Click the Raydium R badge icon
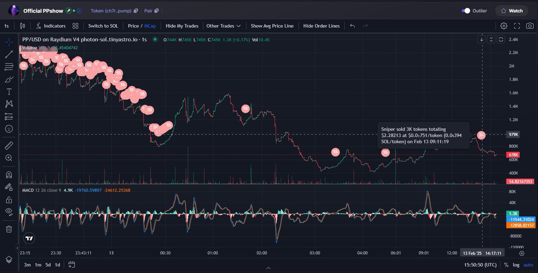The height and width of the screenshot is (273, 538). pyautogui.click(x=79, y=11)
